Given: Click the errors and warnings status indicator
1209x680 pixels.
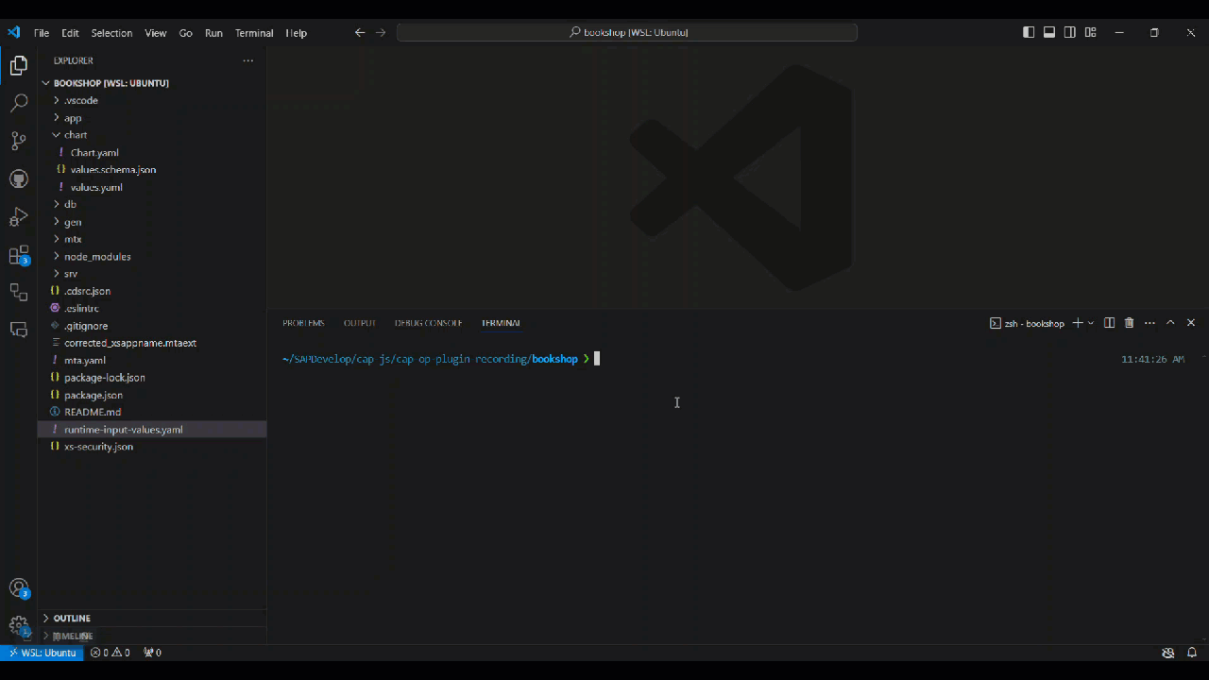Looking at the screenshot, I should tap(111, 653).
